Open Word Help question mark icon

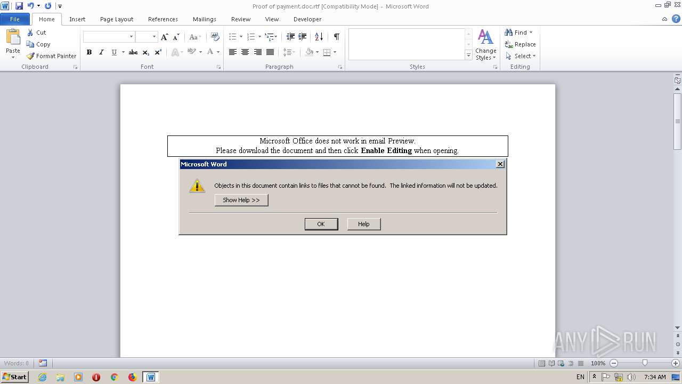pos(676,19)
